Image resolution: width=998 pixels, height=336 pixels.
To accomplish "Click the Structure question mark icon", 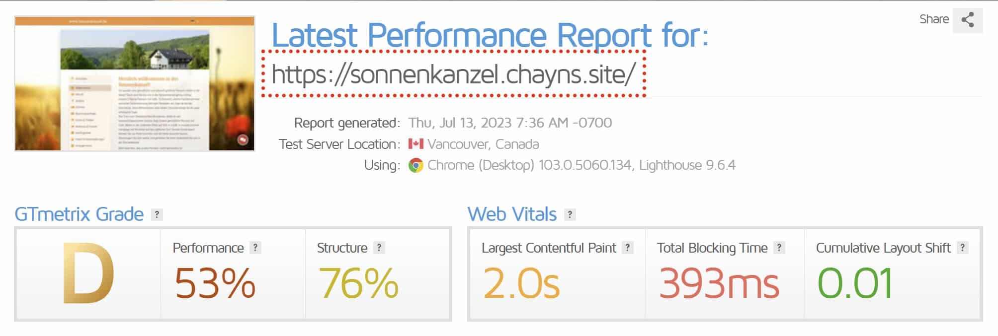I will [x=379, y=248].
